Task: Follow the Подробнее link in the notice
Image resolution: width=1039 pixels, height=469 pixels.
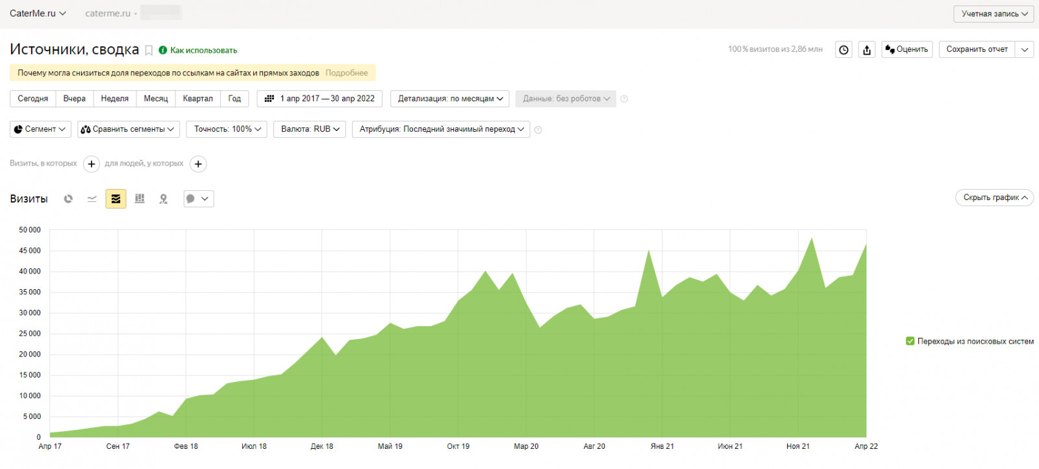Action: [347, 73]
